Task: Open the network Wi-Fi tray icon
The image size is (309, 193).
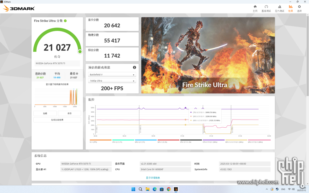Action: 289,189
